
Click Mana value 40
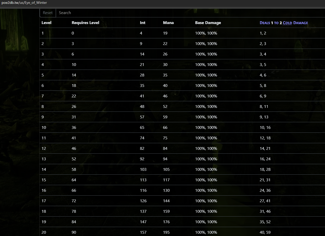click(x=165, y=86)
